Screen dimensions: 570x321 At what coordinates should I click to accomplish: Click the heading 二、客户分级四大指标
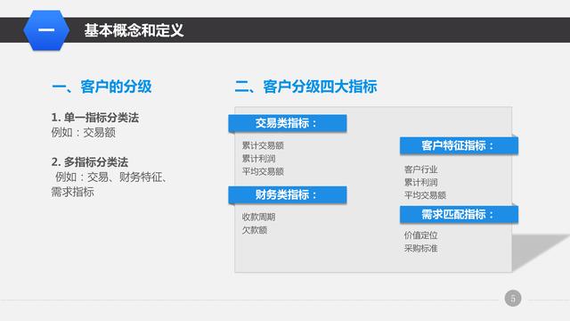coord(306,86)
